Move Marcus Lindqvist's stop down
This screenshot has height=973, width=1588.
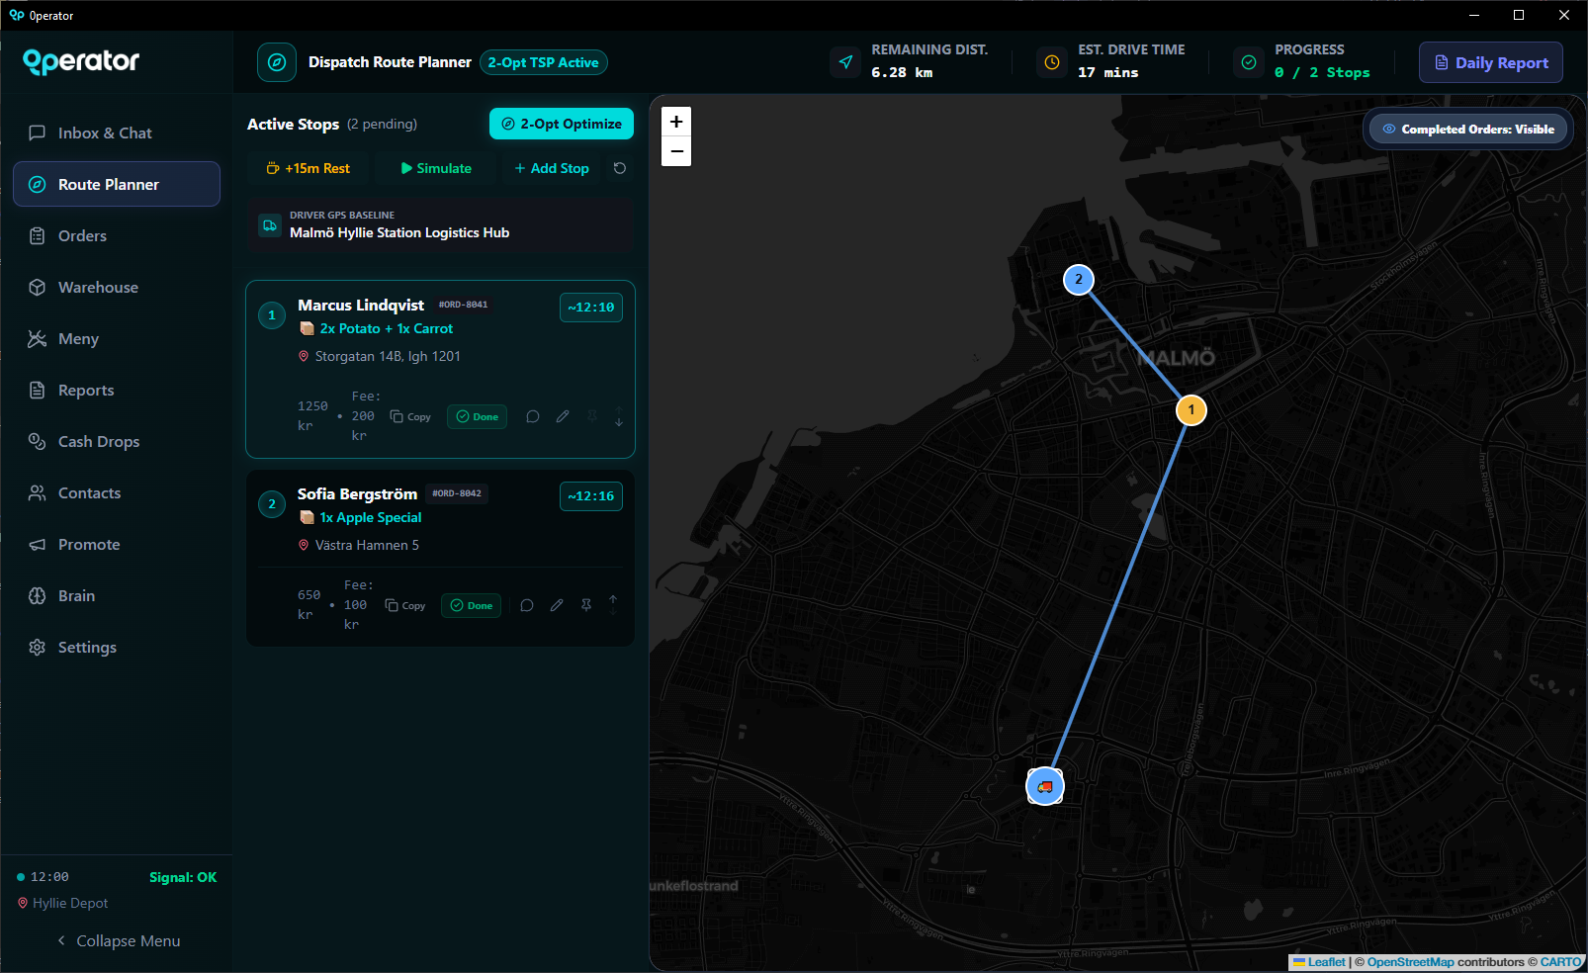[619, 422]
